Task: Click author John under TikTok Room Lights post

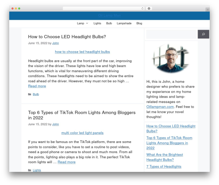Action: click(x=56, y=124)
